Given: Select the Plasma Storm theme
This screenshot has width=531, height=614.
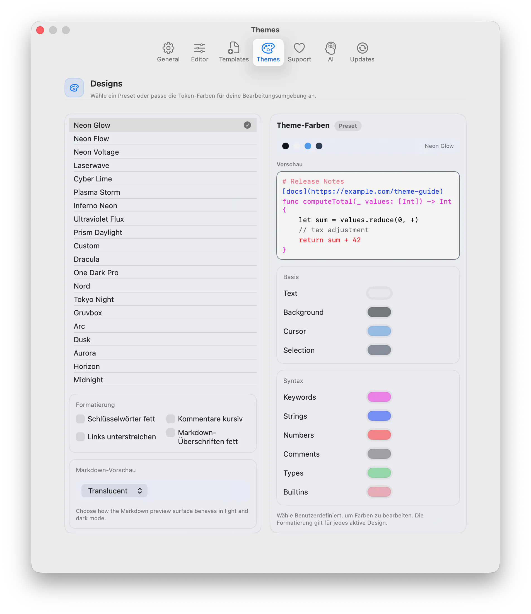Looking at the screenshot, I should coord(163,192).
